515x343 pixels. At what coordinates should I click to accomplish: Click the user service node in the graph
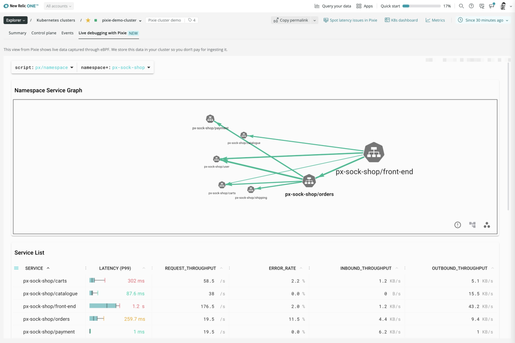tap(216, 159)
